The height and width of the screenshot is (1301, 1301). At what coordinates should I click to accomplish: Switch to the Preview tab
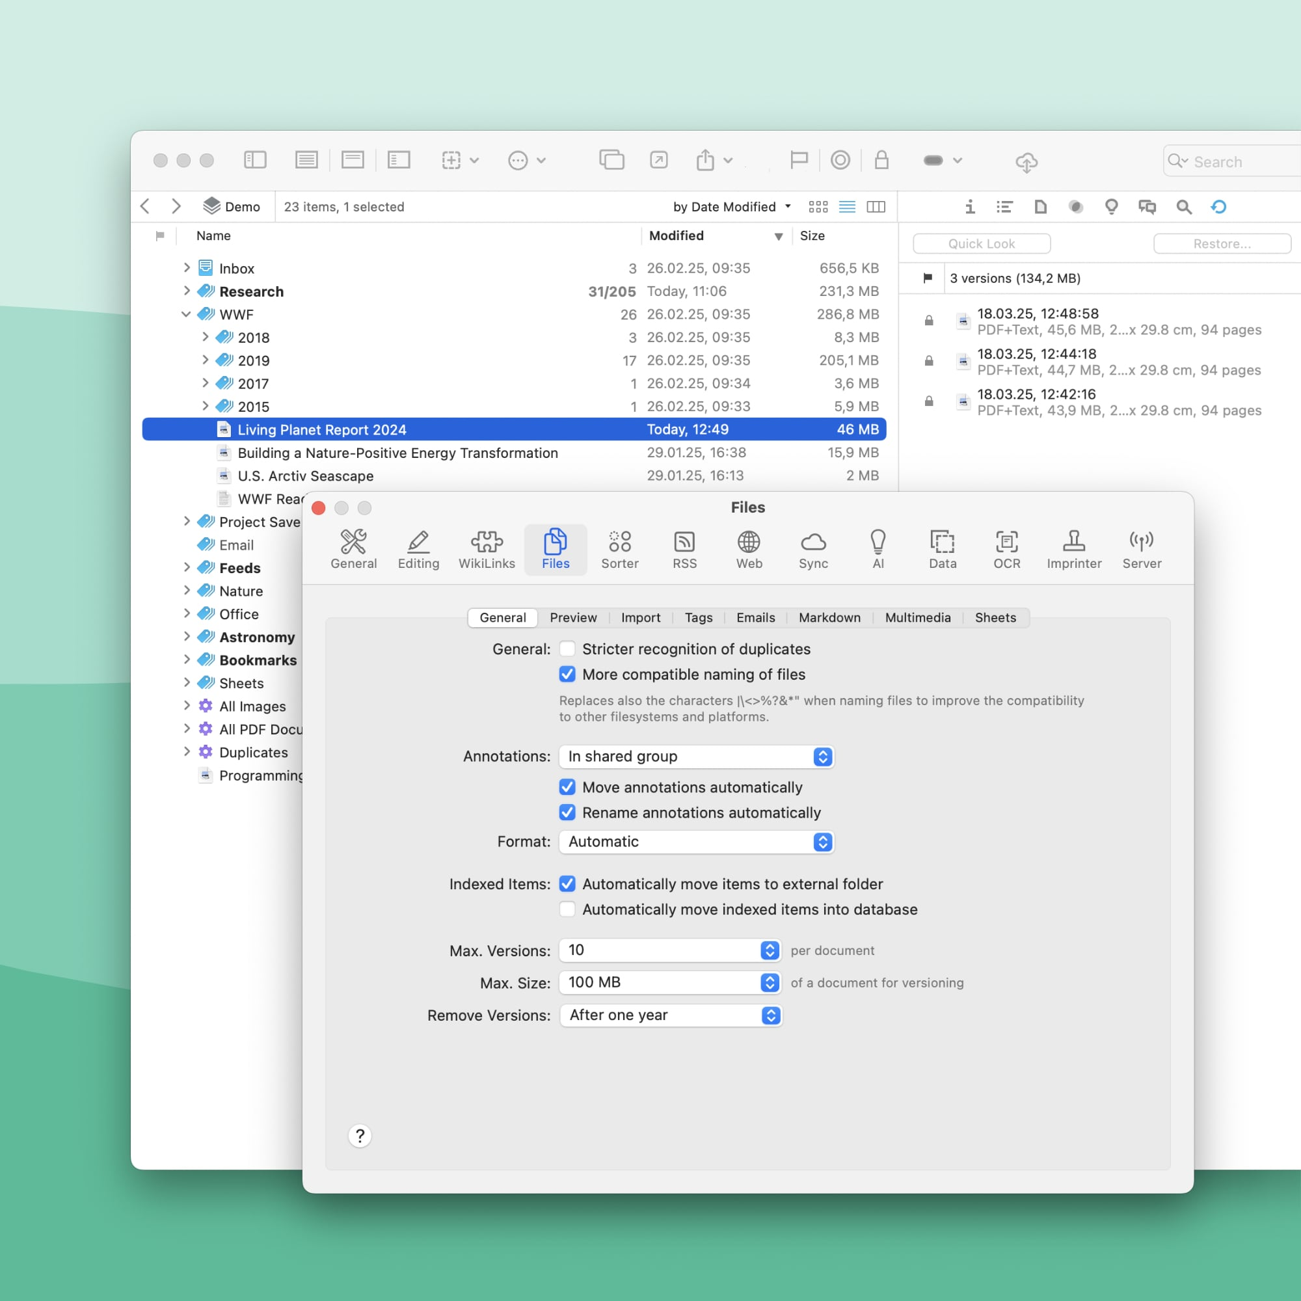click(x=573, y=617)
